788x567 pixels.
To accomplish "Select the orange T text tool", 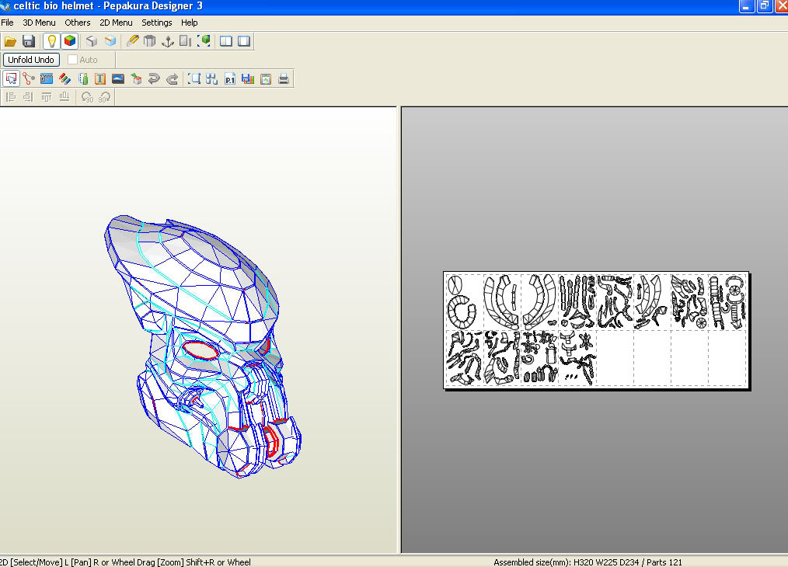I will click(100, 79).
